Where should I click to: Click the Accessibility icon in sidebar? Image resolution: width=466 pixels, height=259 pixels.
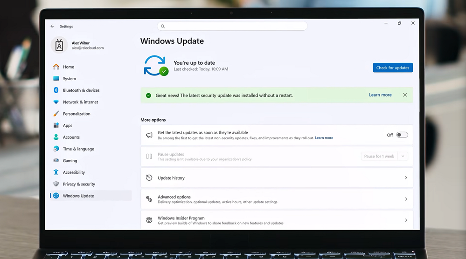click(x=56, y=172)
